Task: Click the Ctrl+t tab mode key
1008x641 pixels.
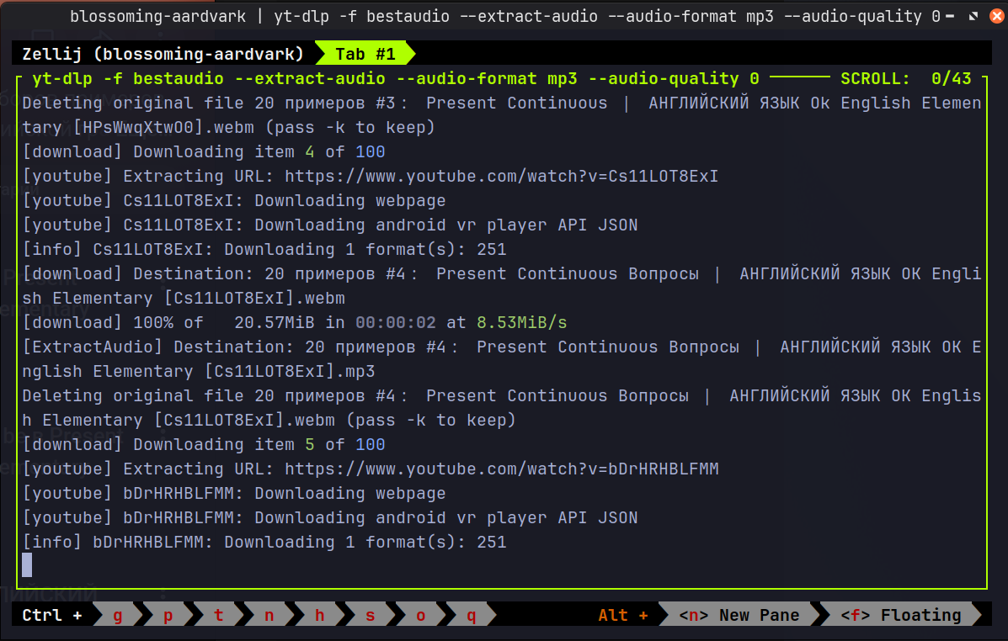Action: click(x=219, y=615)
